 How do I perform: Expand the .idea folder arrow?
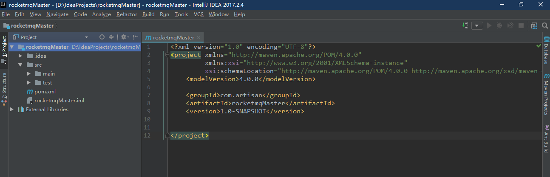20,56
